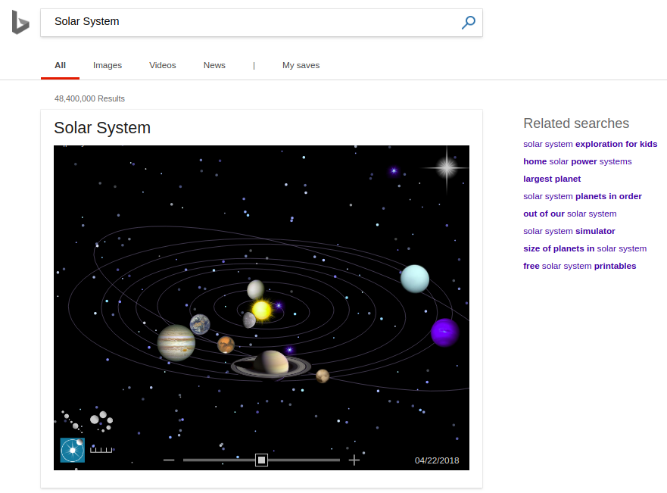Click the 04/22/2018 date label
The width and height of the screenshot is (667, 493).
point(437,460)
